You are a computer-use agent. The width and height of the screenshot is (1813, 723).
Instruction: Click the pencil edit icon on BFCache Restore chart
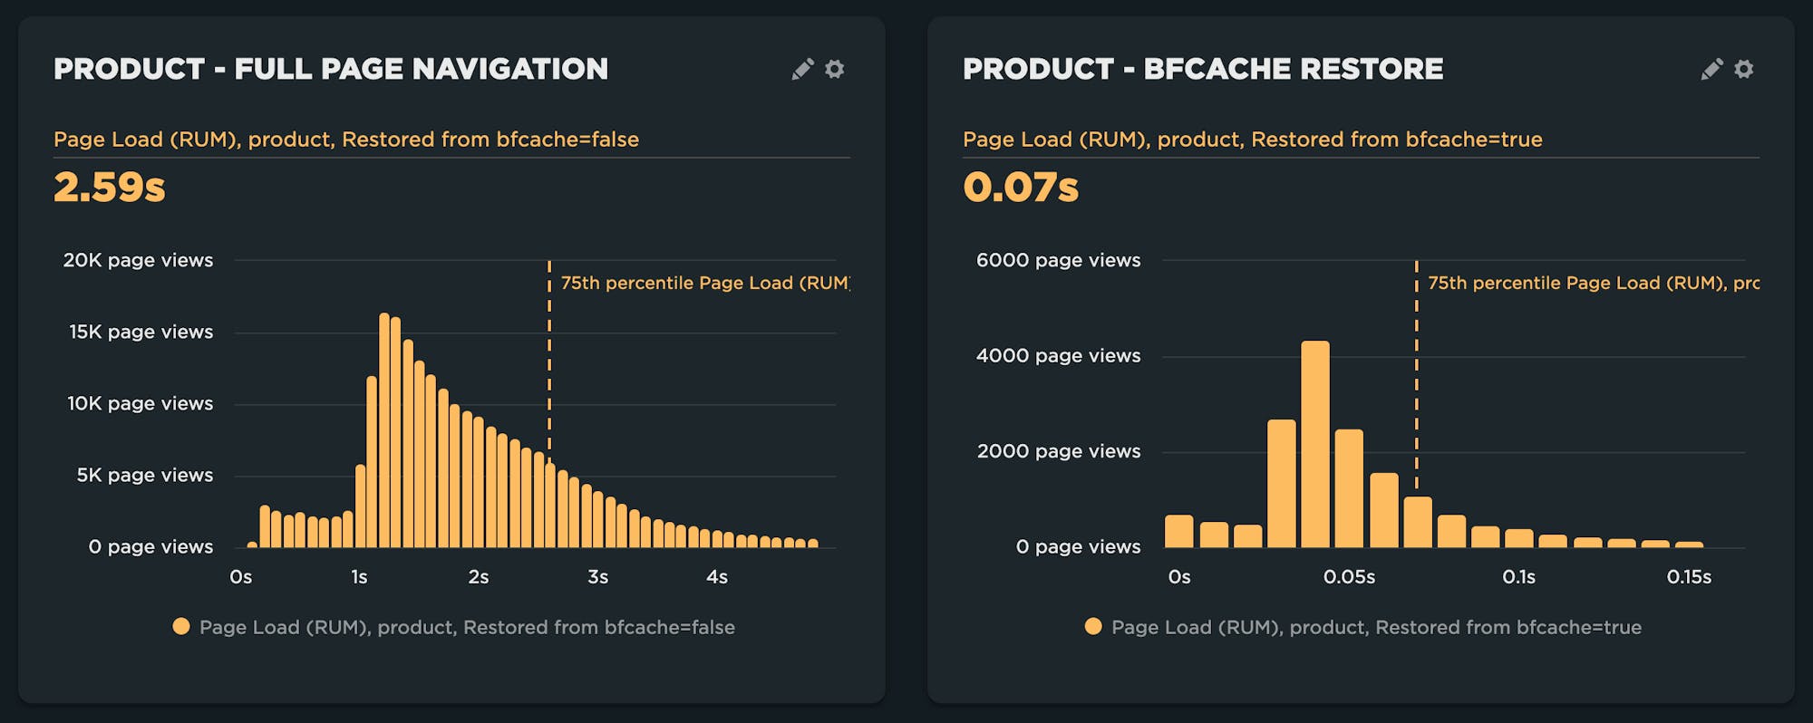click(x=1711, y=70)
